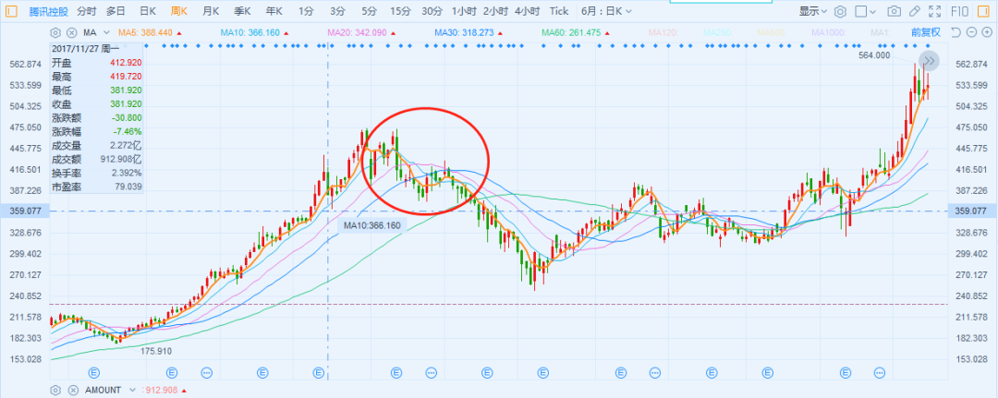This screenshot has height=398, width=998.
Task: Select the 15分 interval tab
Action: (x=400, y=11)
